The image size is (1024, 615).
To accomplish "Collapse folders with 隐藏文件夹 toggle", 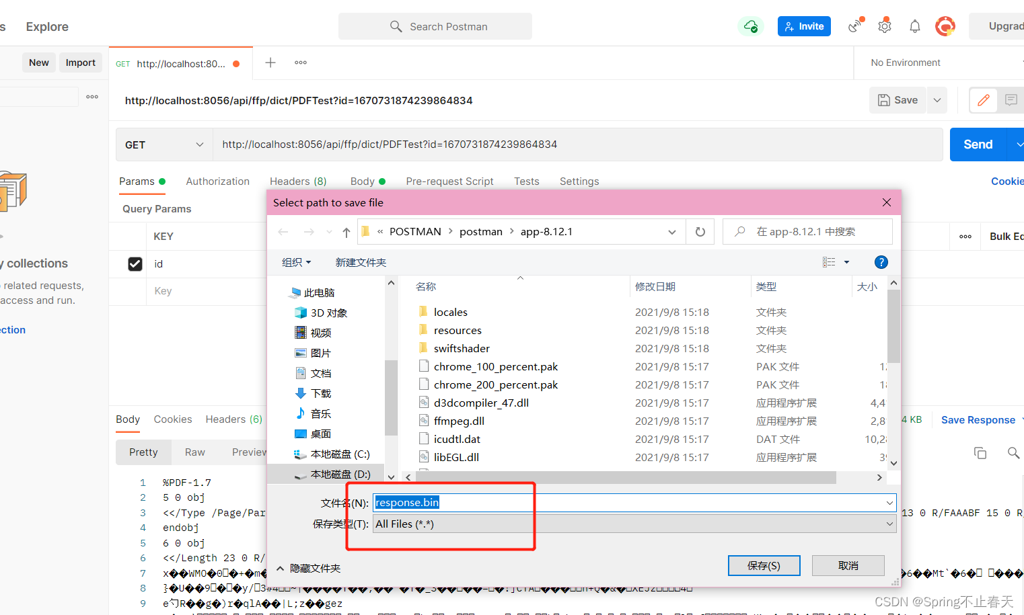I will 309,568.
